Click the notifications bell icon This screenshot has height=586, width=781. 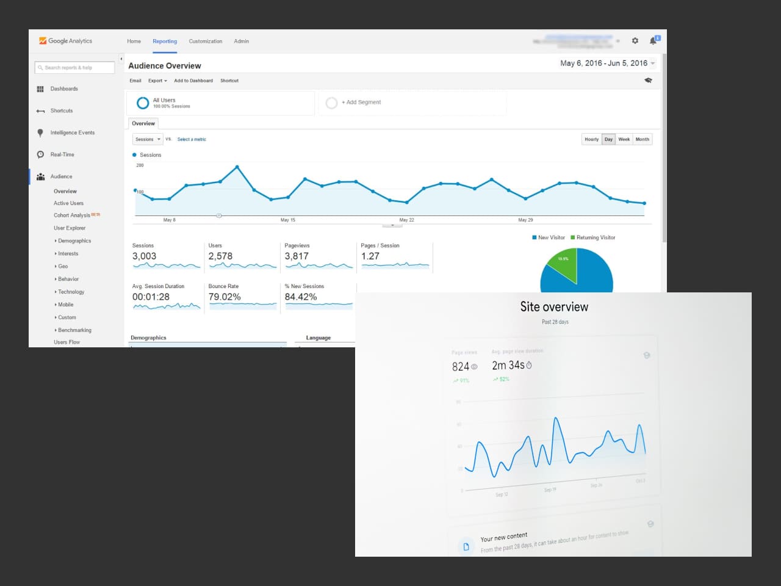653,40
